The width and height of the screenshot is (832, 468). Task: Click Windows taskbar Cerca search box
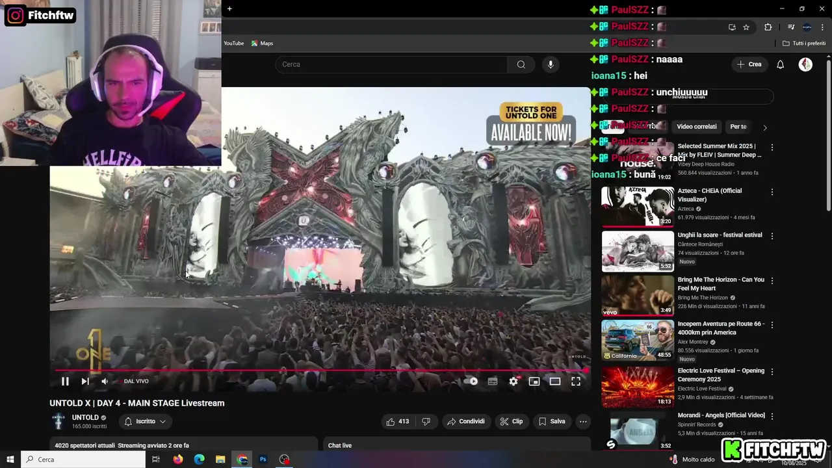(x=83, y=460)
